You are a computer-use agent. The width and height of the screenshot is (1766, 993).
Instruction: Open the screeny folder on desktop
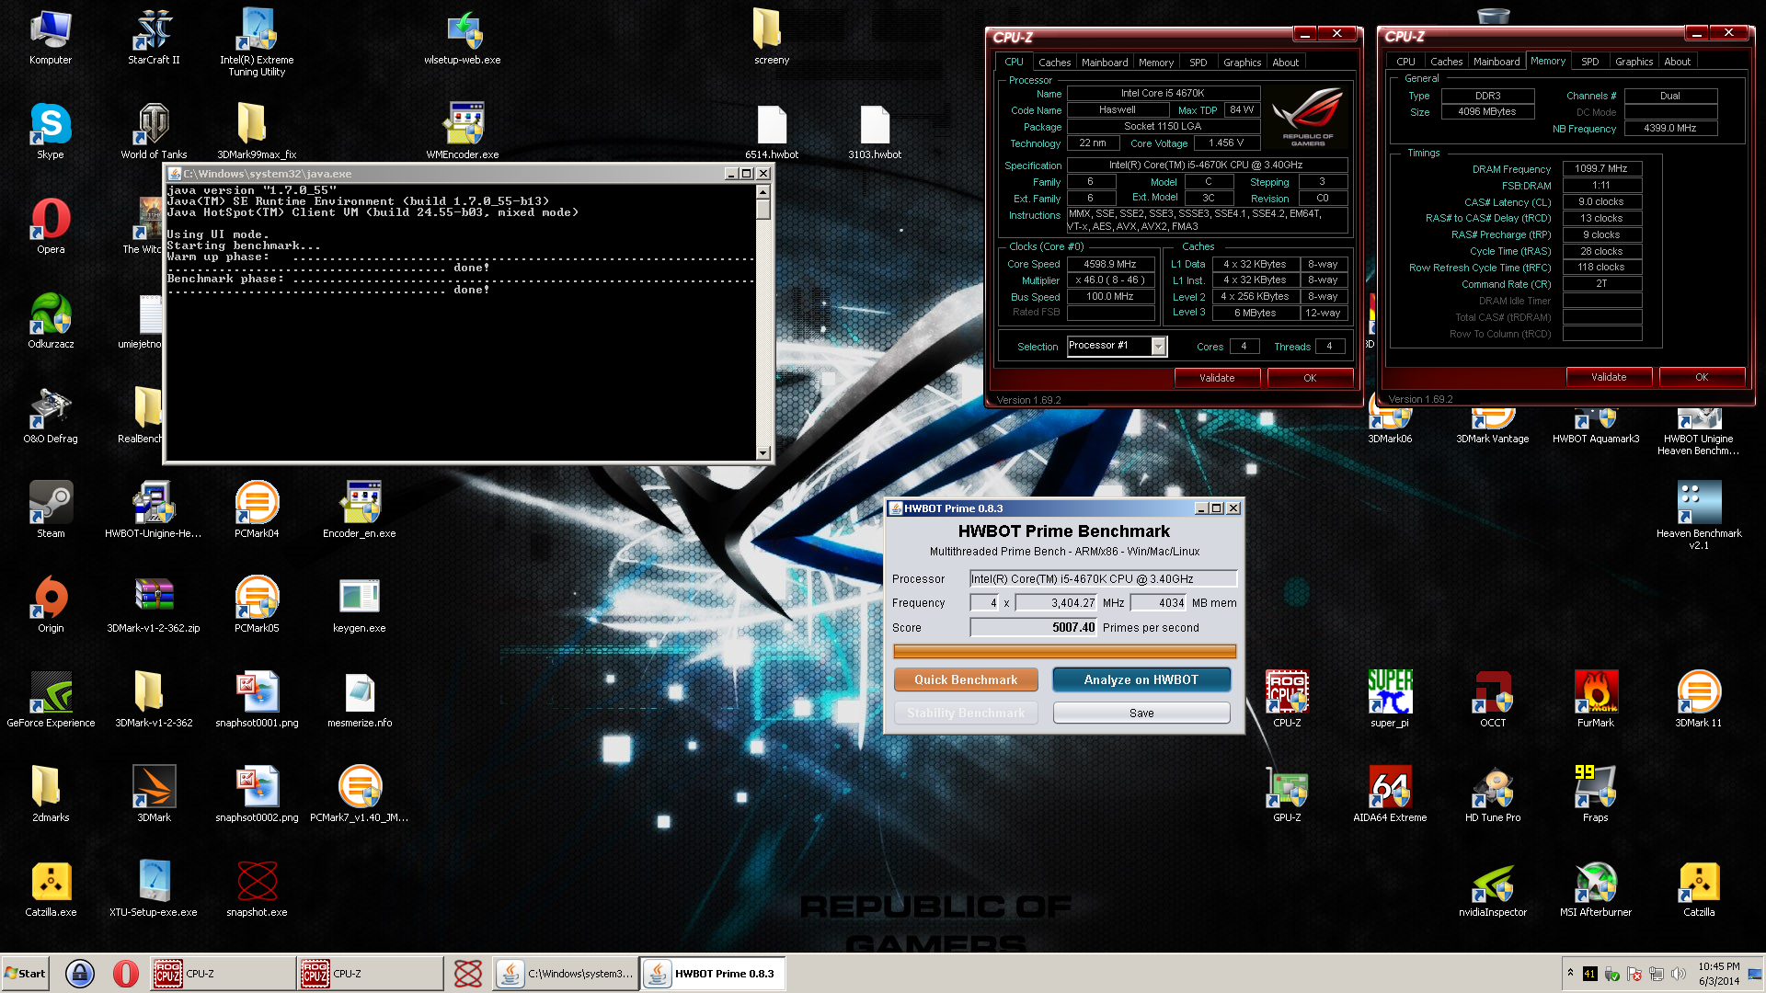(772, 37)
